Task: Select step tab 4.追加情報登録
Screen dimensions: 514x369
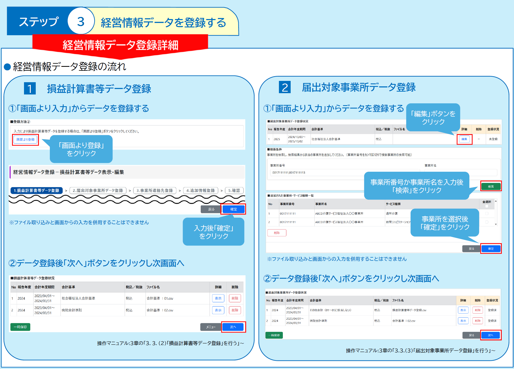Action: coord(201,191)
